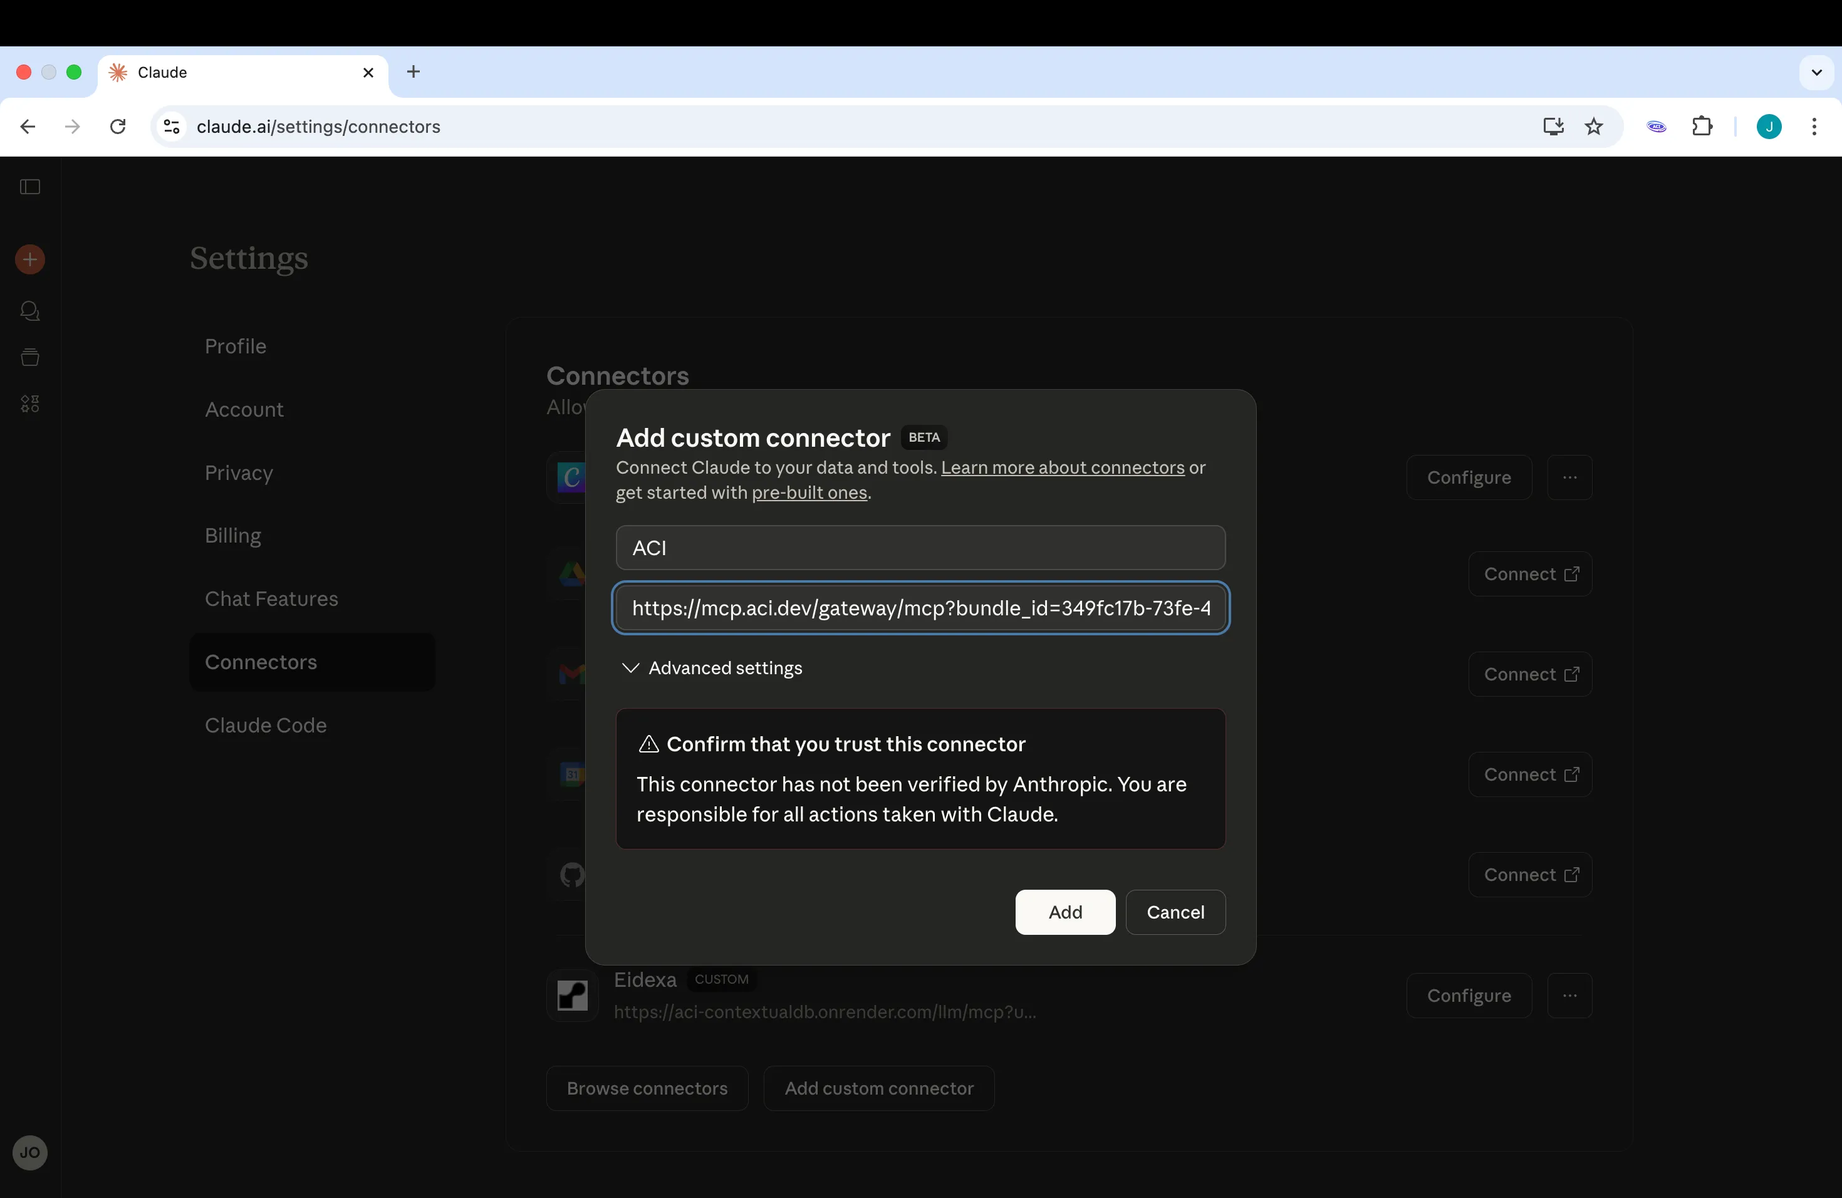
Task: Open Chrome three-dot menu
Action: pos(1814,126)
